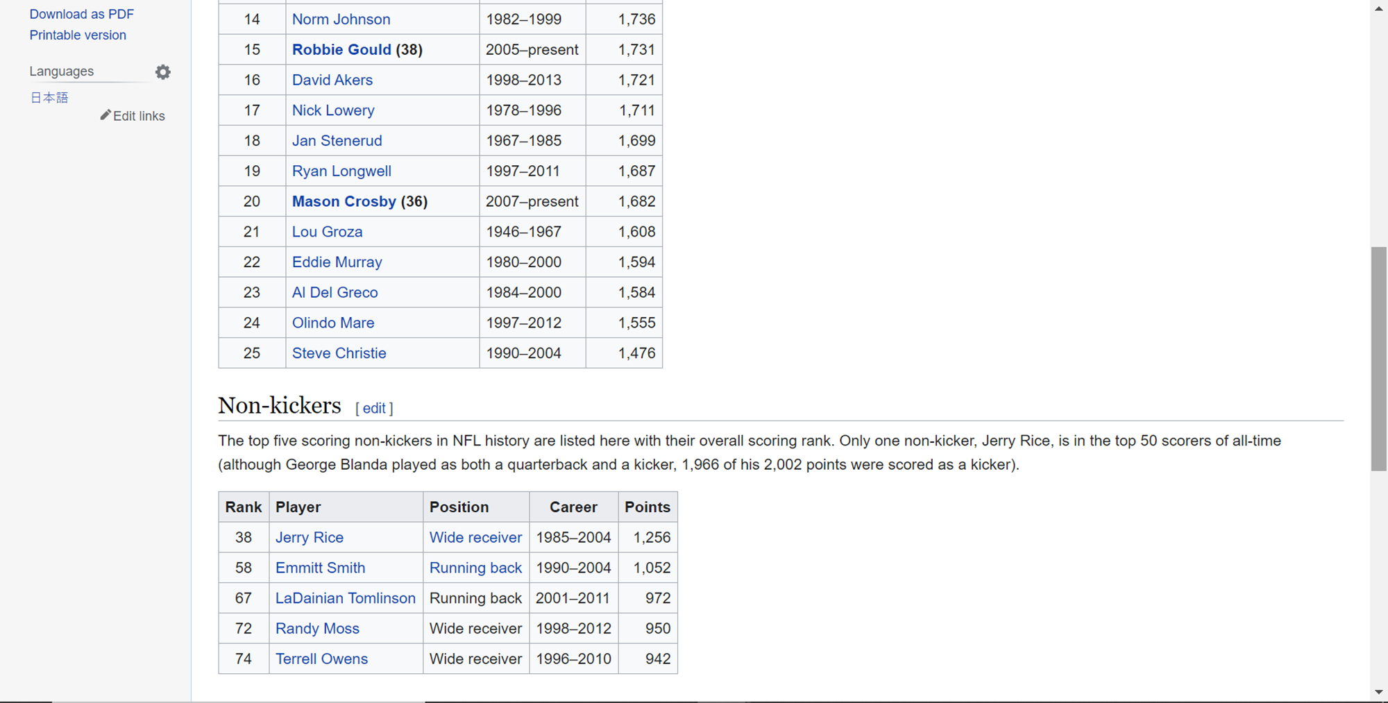1388x703 pixels.
Task: Click the 2007–present career cell
Action: click(x=532, y=201)
